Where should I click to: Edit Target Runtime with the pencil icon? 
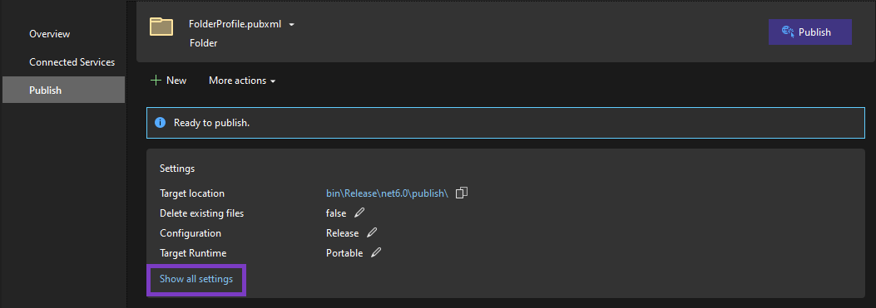click(376, 252)
